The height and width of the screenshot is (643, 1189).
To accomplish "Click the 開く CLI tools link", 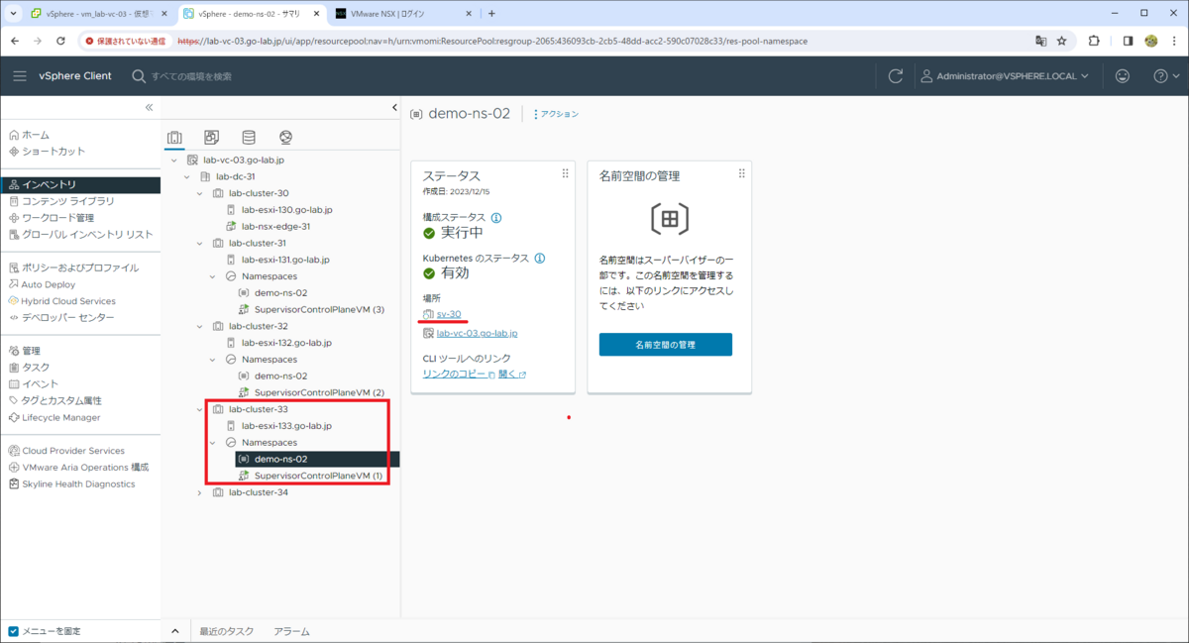I will point(512,375).
